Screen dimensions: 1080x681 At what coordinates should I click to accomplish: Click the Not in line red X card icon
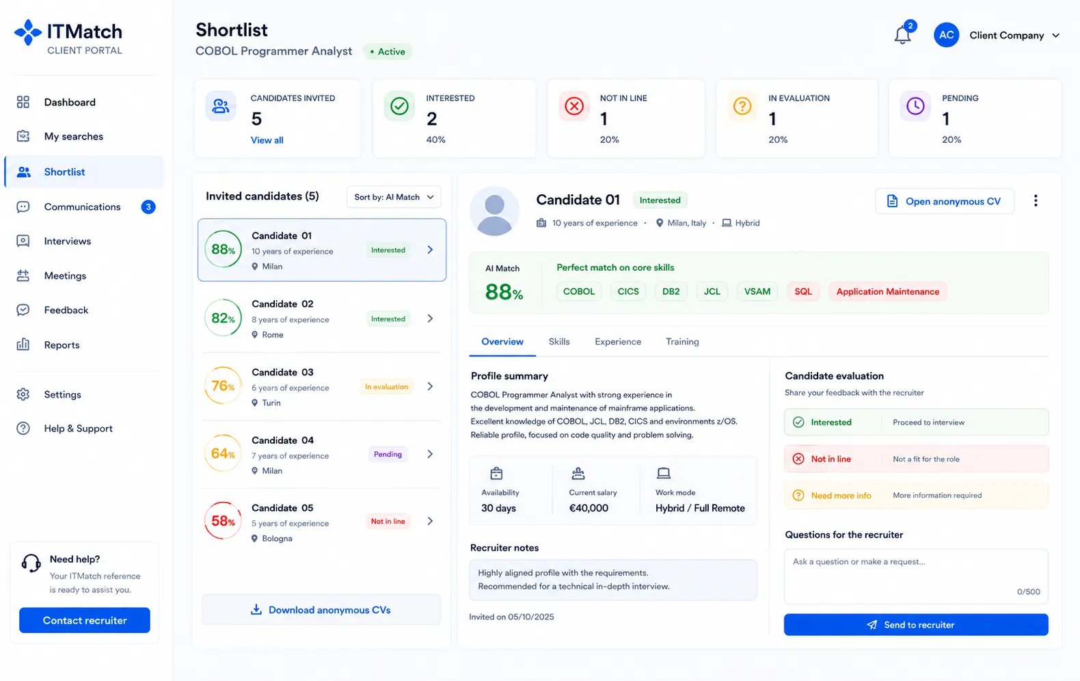574,106
